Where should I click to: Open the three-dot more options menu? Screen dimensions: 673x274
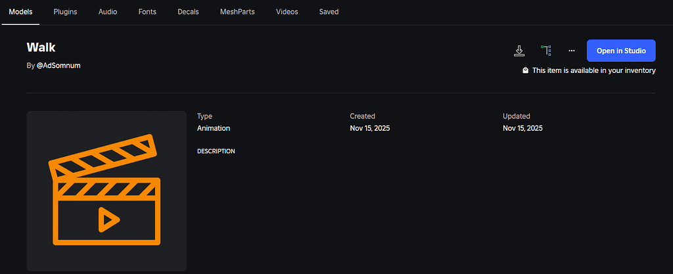(x=572, y=51)
